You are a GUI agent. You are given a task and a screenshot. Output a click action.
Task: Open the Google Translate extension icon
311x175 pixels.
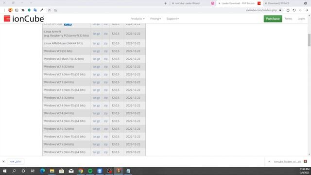pos(35,10)
